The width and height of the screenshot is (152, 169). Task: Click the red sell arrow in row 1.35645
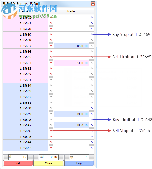[x=51, y=137]
